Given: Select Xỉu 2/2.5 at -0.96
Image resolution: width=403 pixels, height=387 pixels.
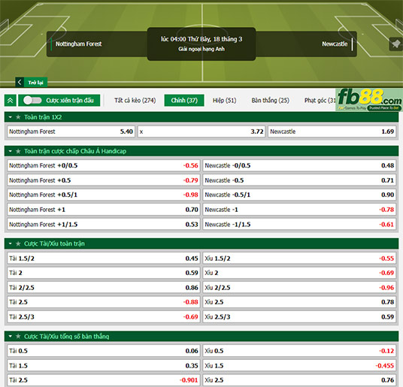Looking at the screenshot, I should point(299,288).
